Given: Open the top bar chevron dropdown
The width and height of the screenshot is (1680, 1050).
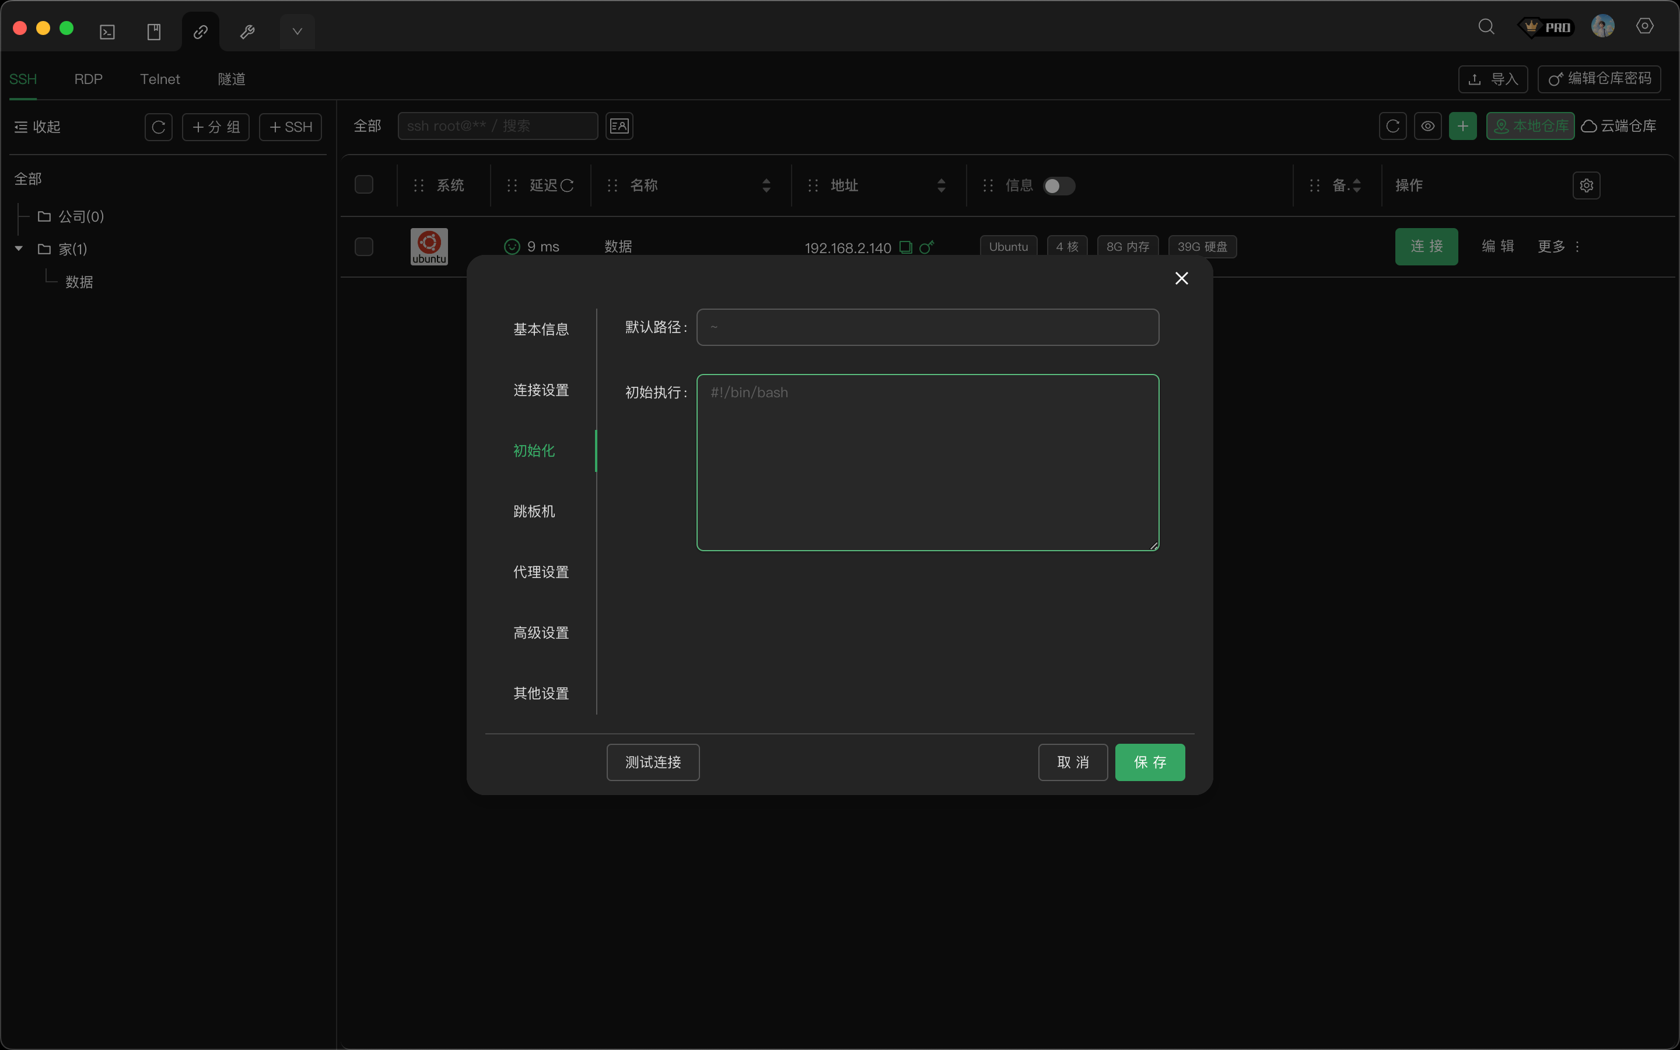Looking at the screenshot, I should point(297,32).
